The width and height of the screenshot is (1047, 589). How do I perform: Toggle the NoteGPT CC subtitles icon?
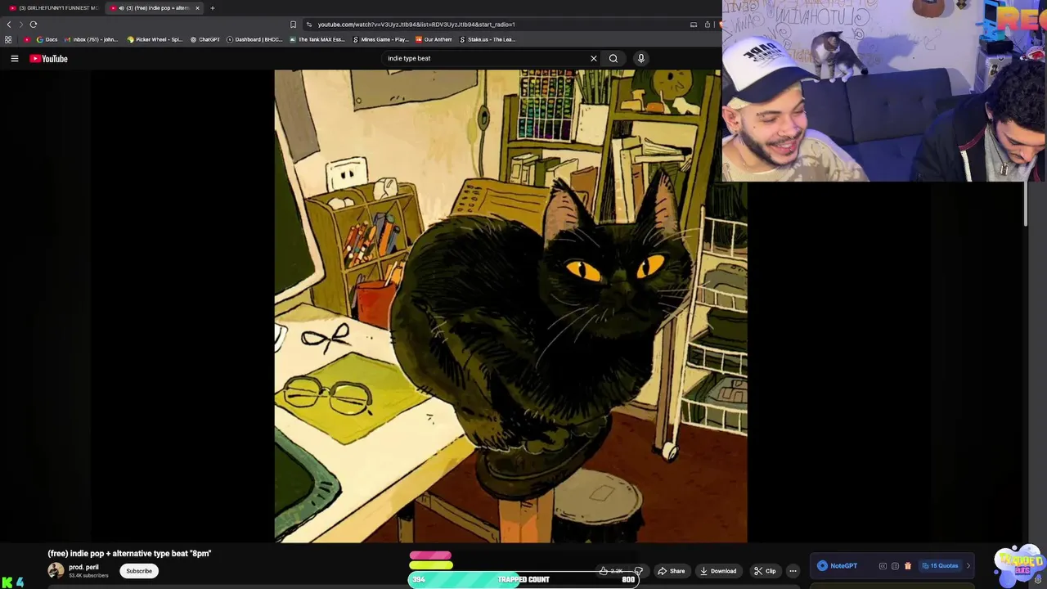(883, 566)
